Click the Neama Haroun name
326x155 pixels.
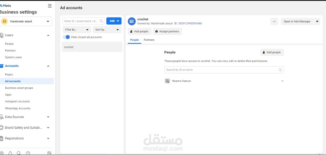point(182,81)
